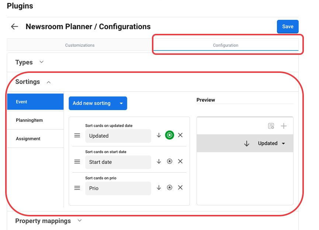Delete the Prio sorting entry
The width and height of the screenshot is (319, 230).
(x=180, y=187)
